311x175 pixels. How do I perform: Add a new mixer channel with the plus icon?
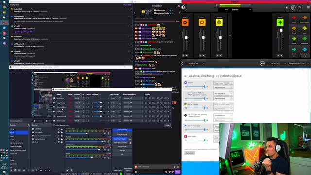230,35
